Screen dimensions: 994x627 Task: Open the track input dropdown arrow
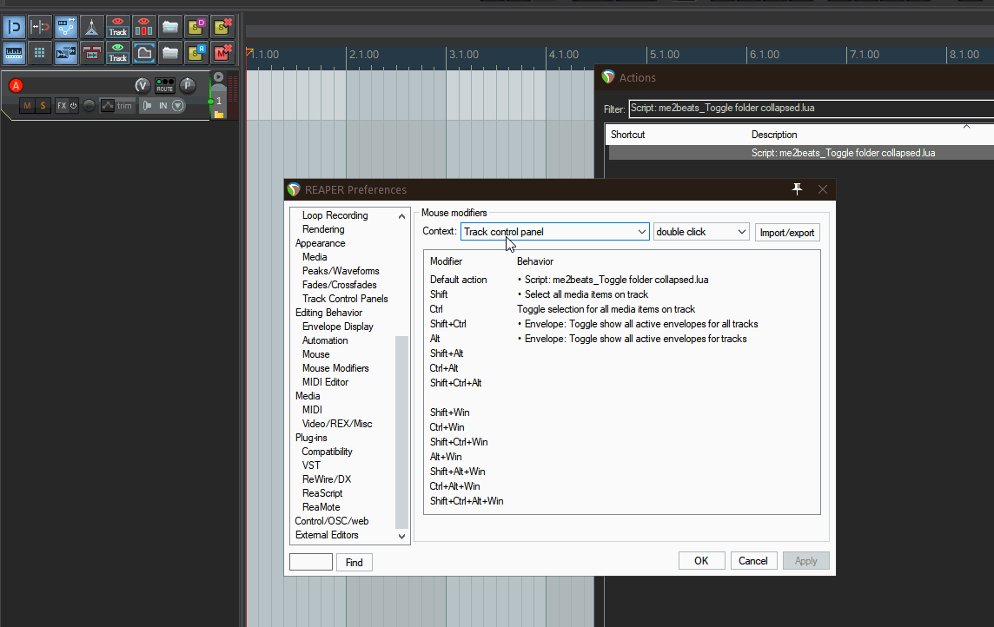[178, 106]
